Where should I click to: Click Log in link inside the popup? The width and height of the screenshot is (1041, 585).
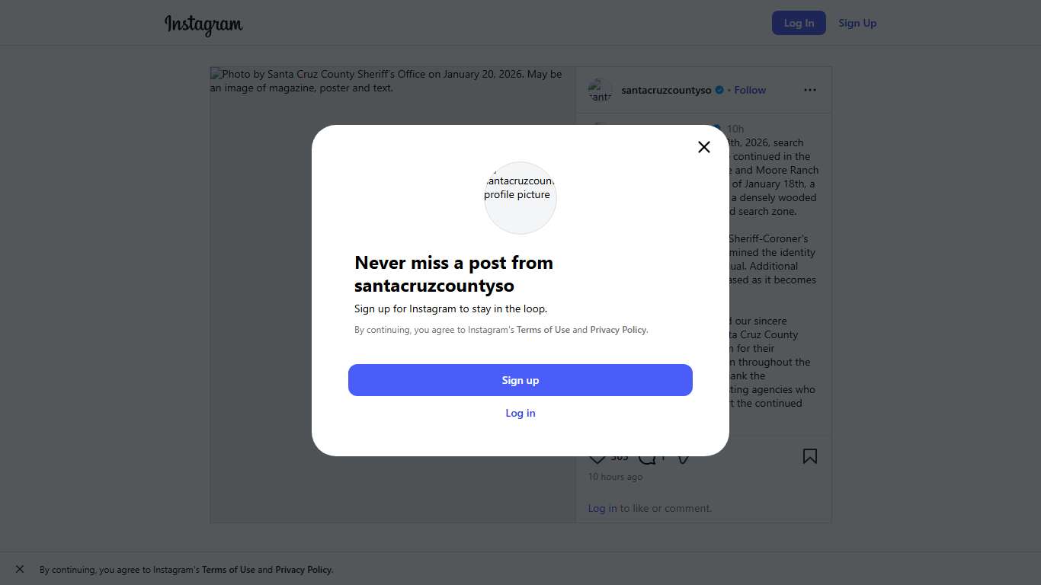[x=520, y=413]
